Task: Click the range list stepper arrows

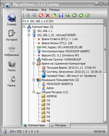Action: (x=105, y=21)
